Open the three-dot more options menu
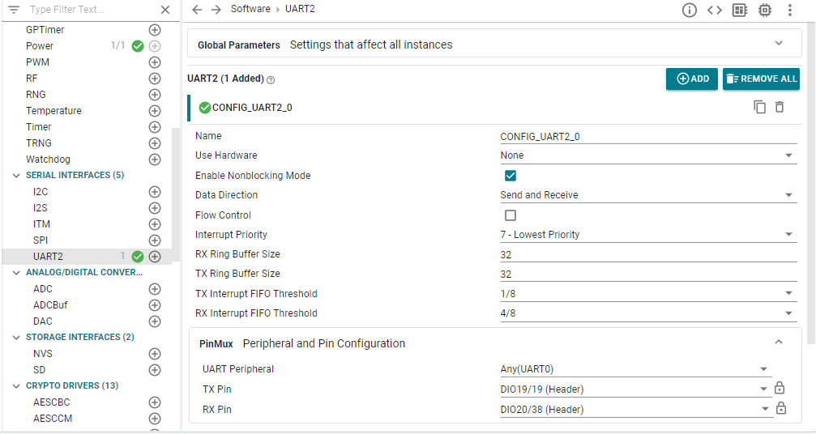This screenshot has width=816, height=434. click(x=790, y=11)
